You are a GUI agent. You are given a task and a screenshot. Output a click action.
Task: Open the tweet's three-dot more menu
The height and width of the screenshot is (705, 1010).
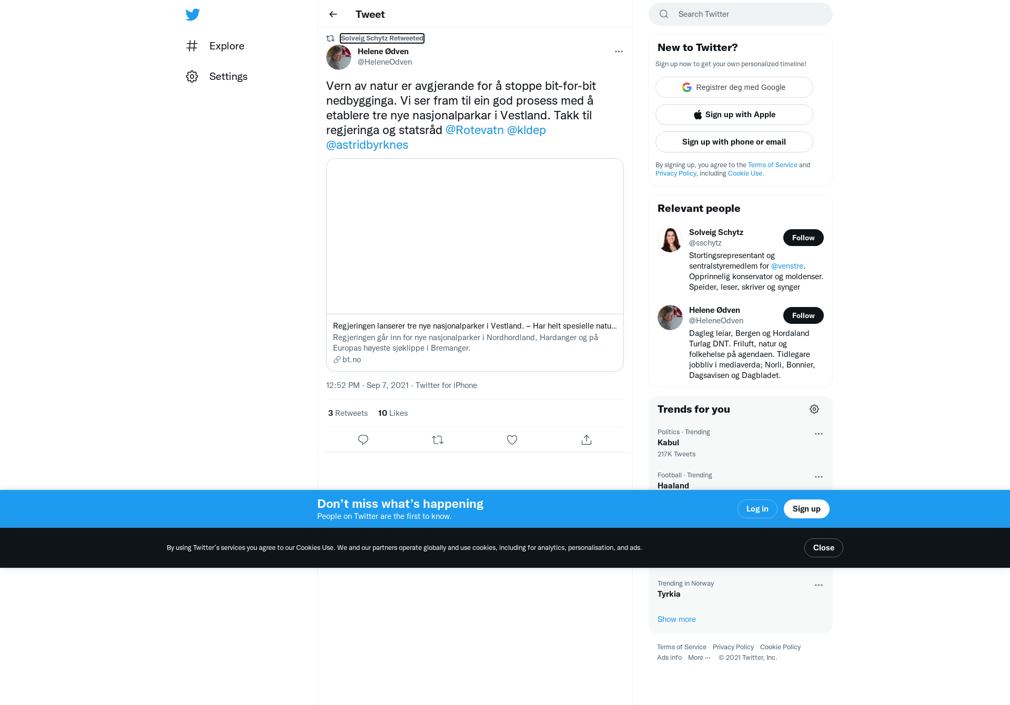coord(619,52)
